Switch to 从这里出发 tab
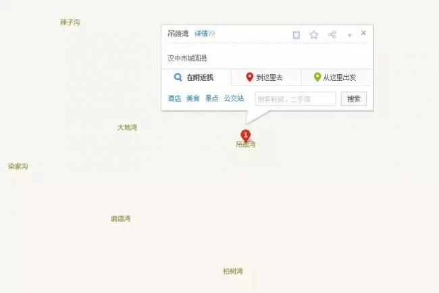The image size is (439, 293). [x=336, y=77]
